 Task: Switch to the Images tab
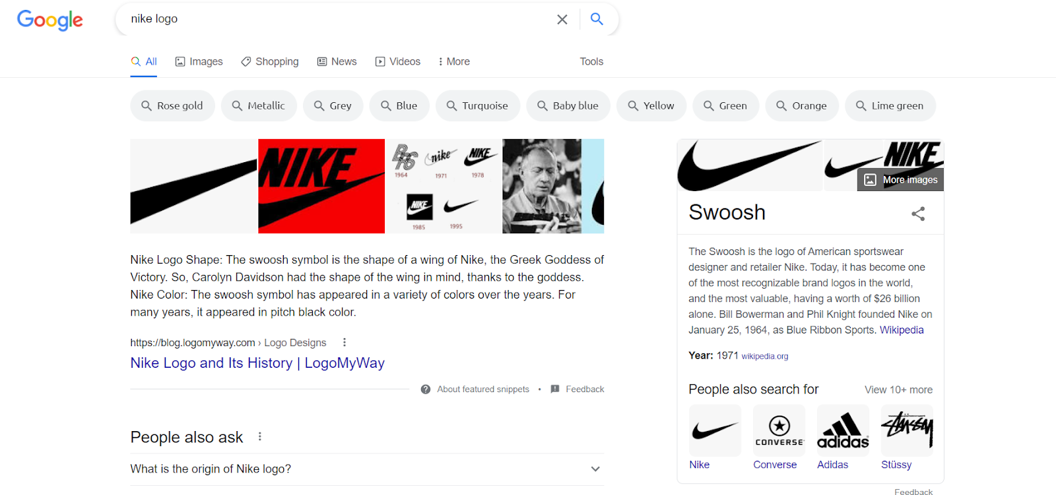pyautogui.click(x=199, y=61)
